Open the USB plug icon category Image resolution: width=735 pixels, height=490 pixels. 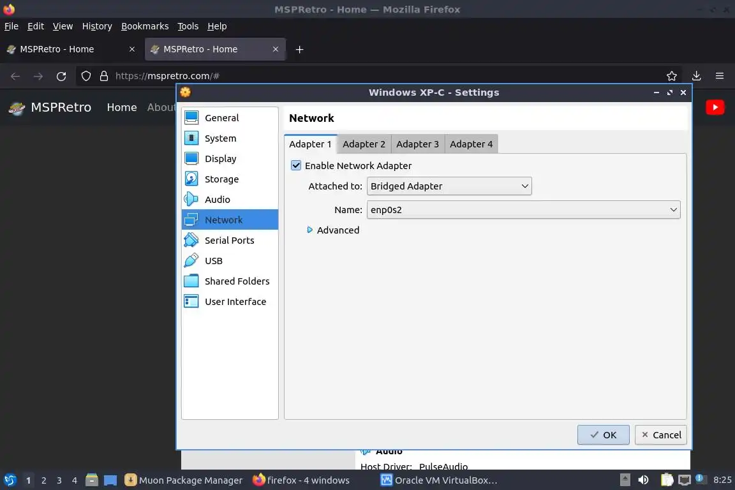[x=191, y=260]
